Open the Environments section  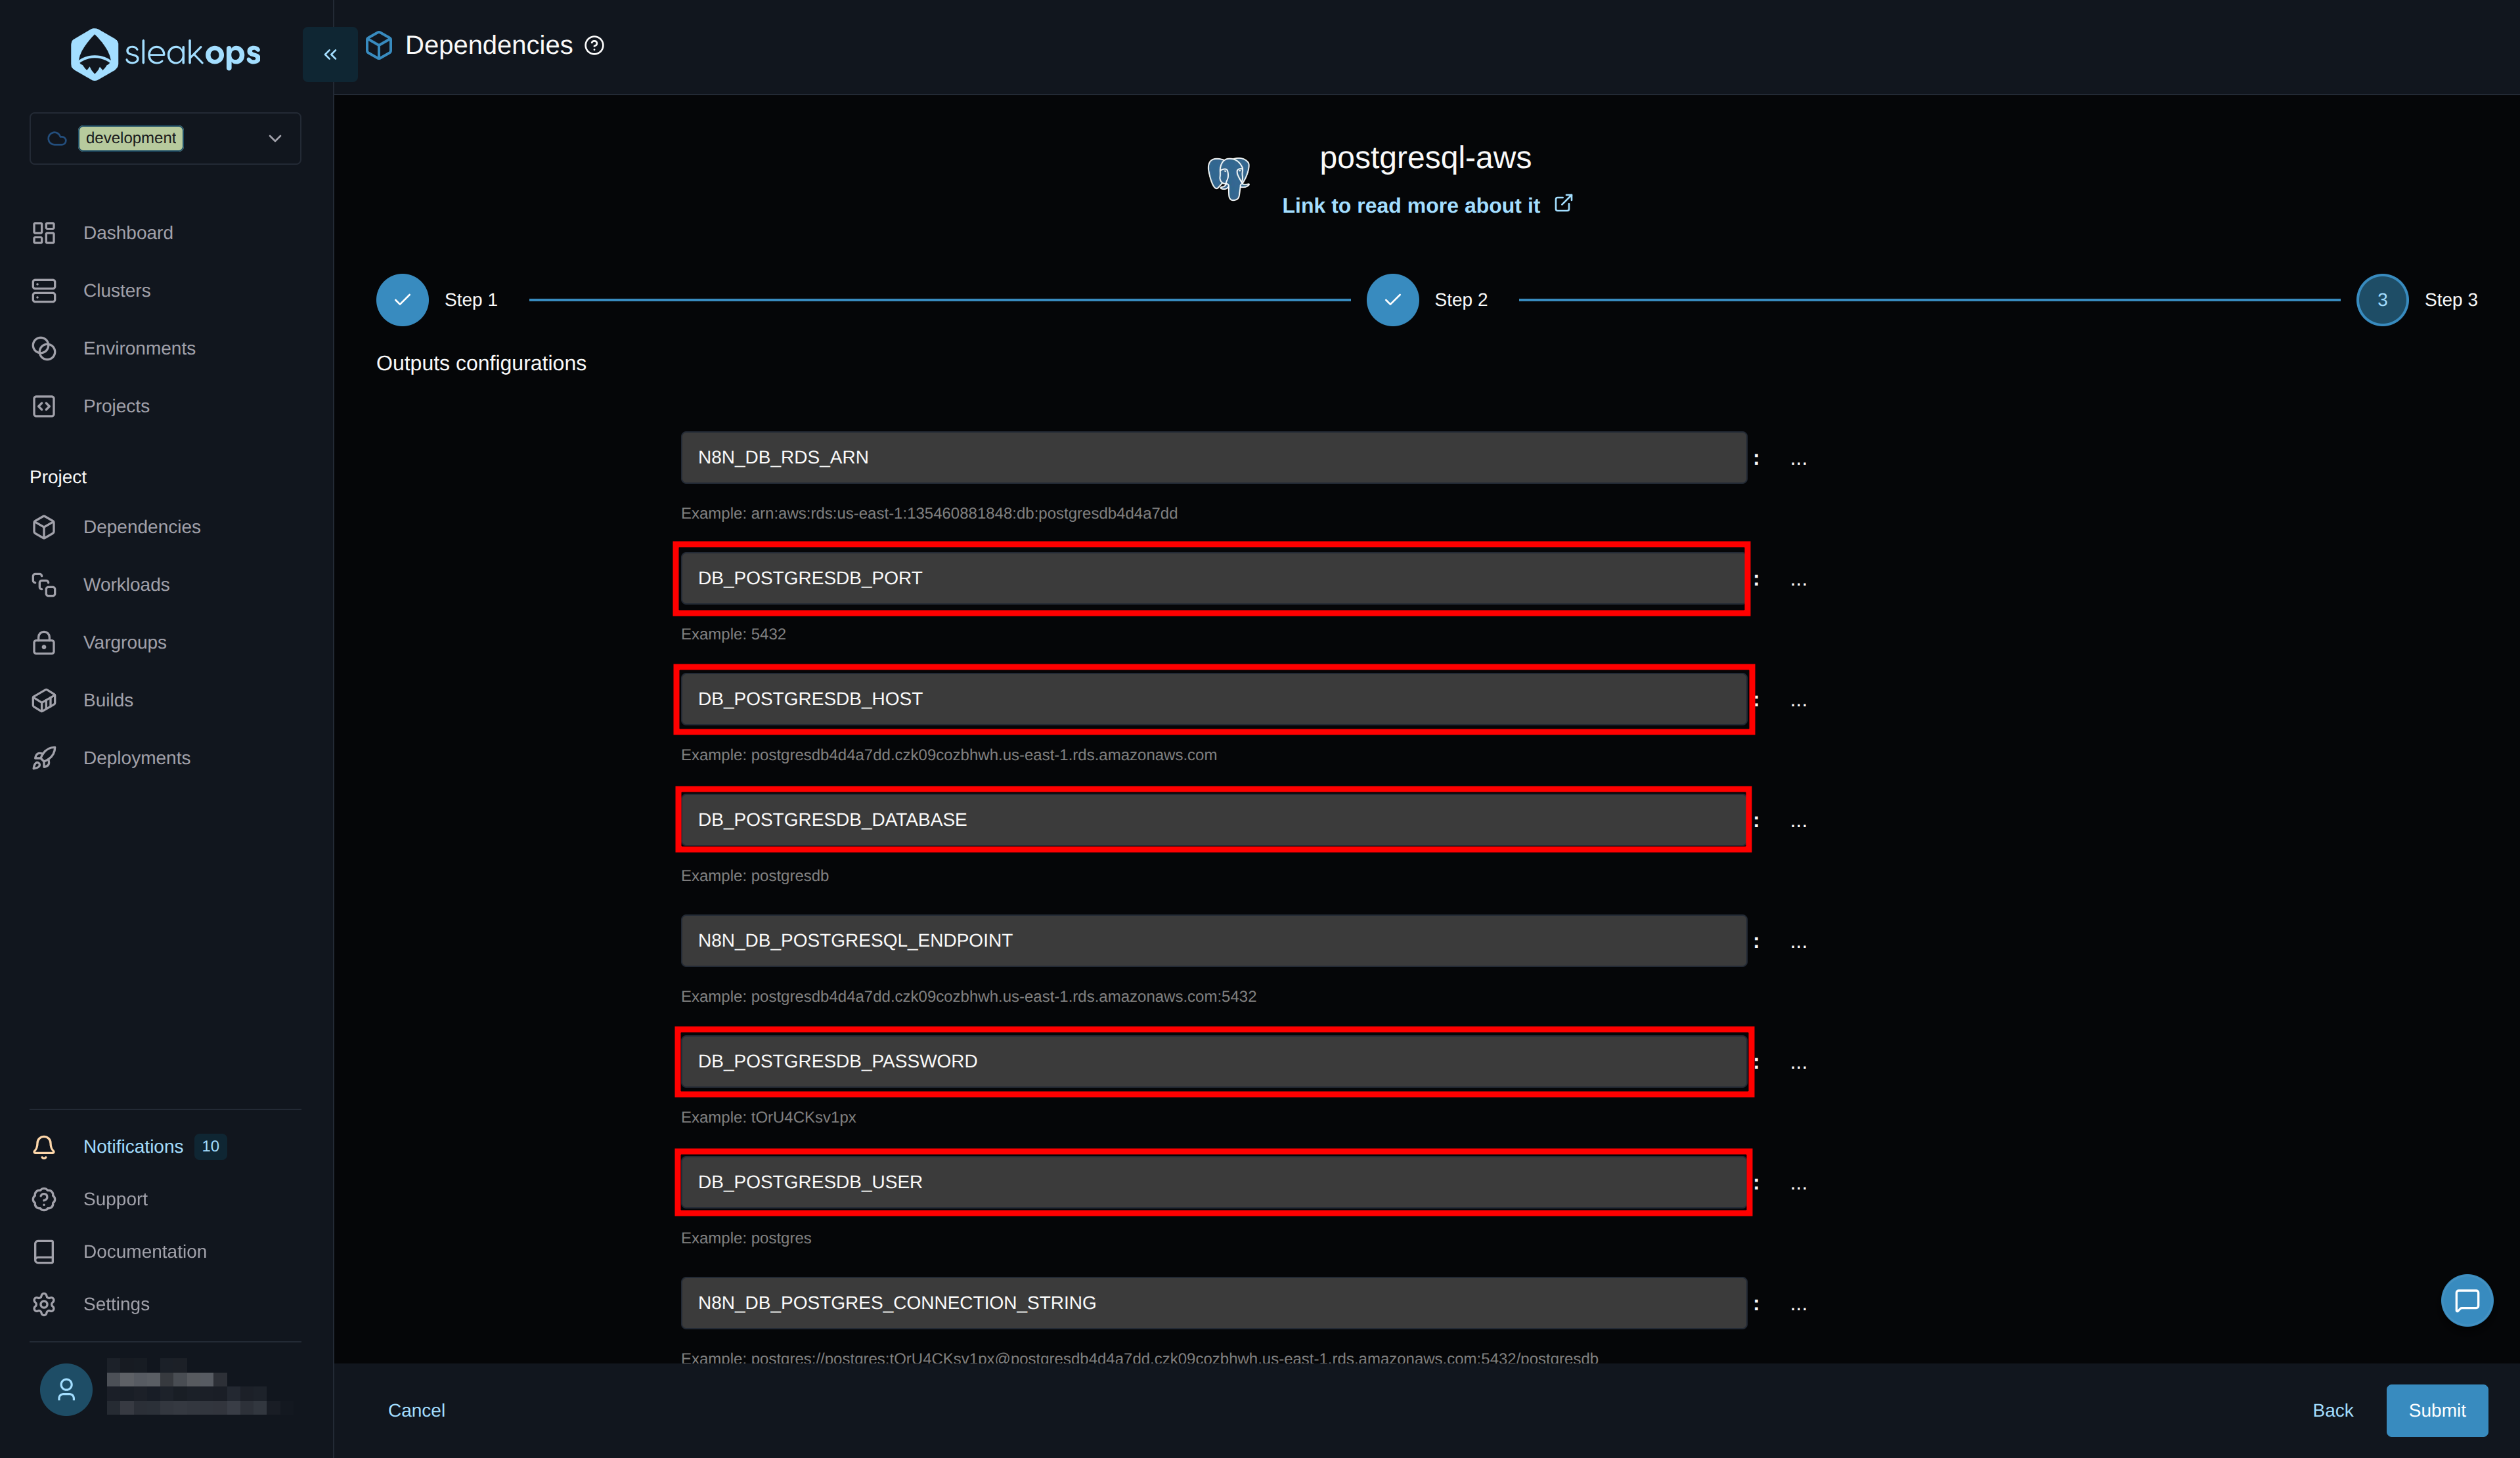(x=139, y=348)
